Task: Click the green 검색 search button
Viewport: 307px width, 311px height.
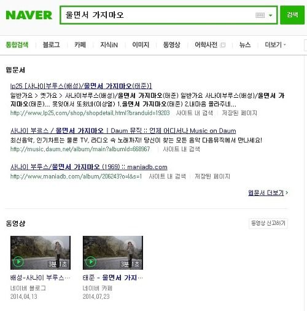Action: click(292, 15)
